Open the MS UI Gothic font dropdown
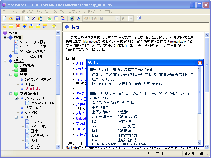Screen dimensions: 211x158 click(118, 18)
